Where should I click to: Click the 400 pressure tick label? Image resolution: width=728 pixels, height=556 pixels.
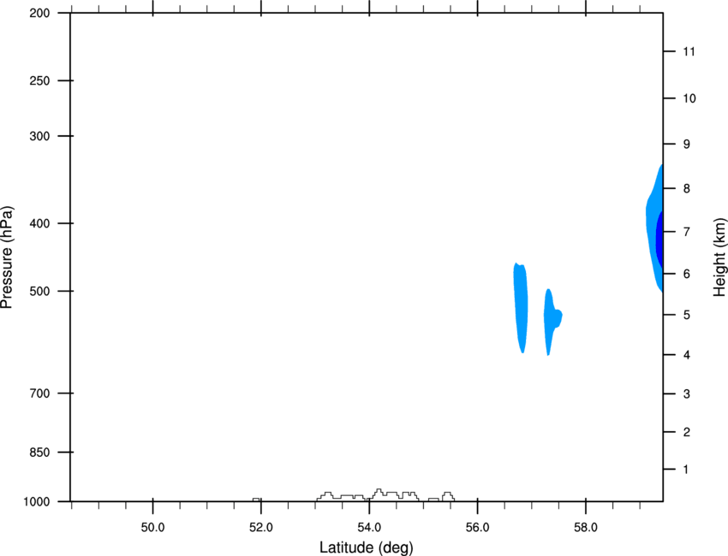click(39, 223)
